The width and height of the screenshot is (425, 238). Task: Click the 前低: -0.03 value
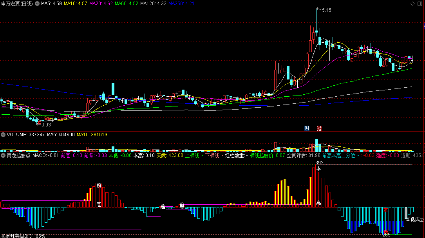[96, 155]
